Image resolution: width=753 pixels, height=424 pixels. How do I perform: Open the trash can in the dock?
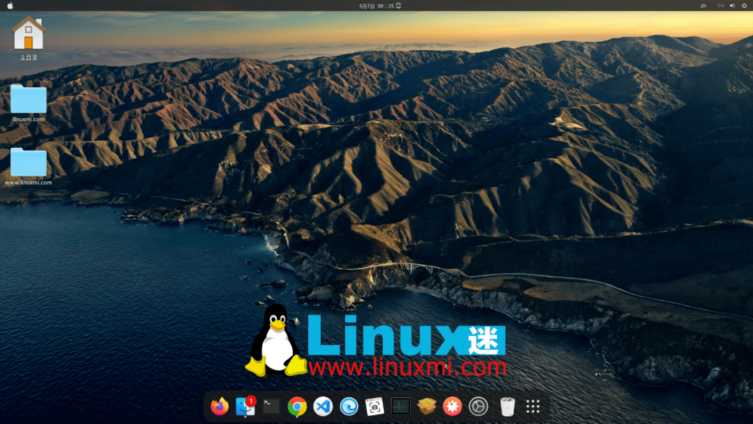(x=507, y=406)
